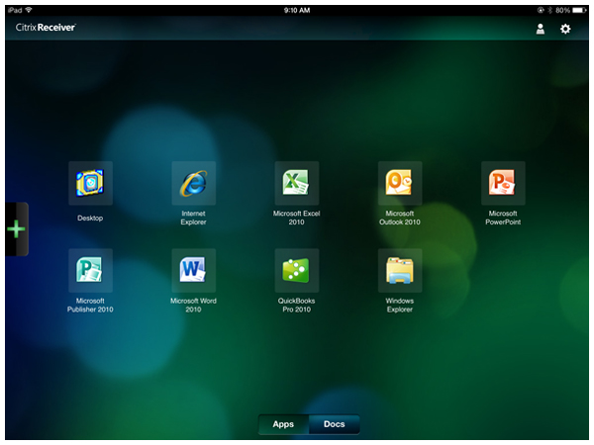Click the "Microsoft PowerPoint" label
The width and height of the screenshot is (594, 445).
coord(503,218)
